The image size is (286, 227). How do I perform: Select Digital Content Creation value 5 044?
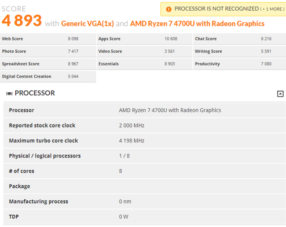[x=73, y=77]
